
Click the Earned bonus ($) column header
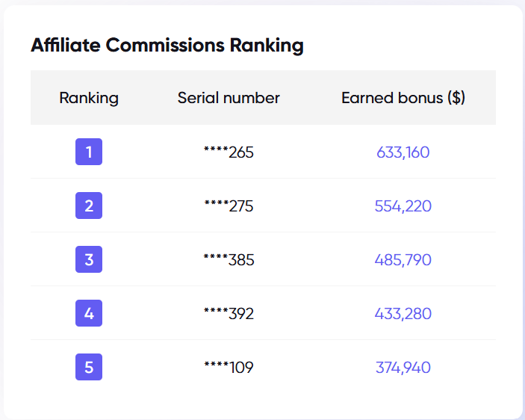coord(403,98)
